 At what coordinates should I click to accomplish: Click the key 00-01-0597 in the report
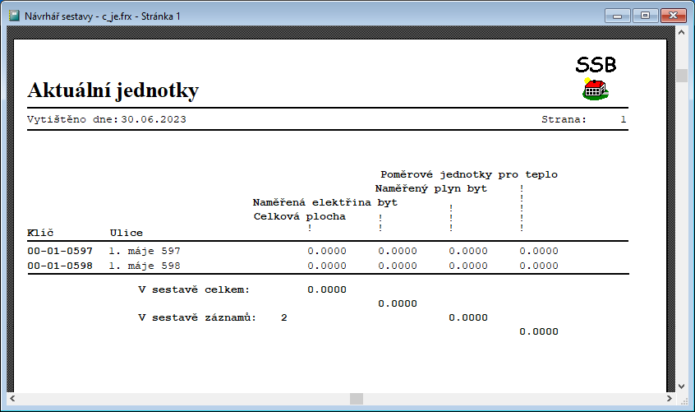coord(60,251)
